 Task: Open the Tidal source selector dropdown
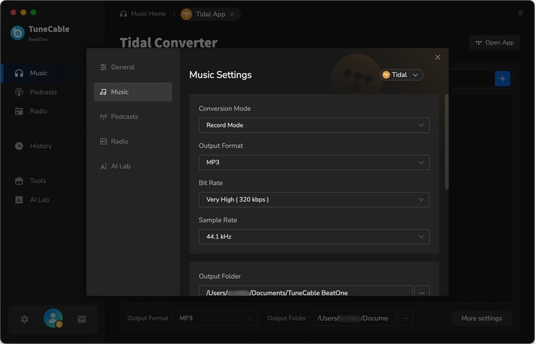click(401, 75)
